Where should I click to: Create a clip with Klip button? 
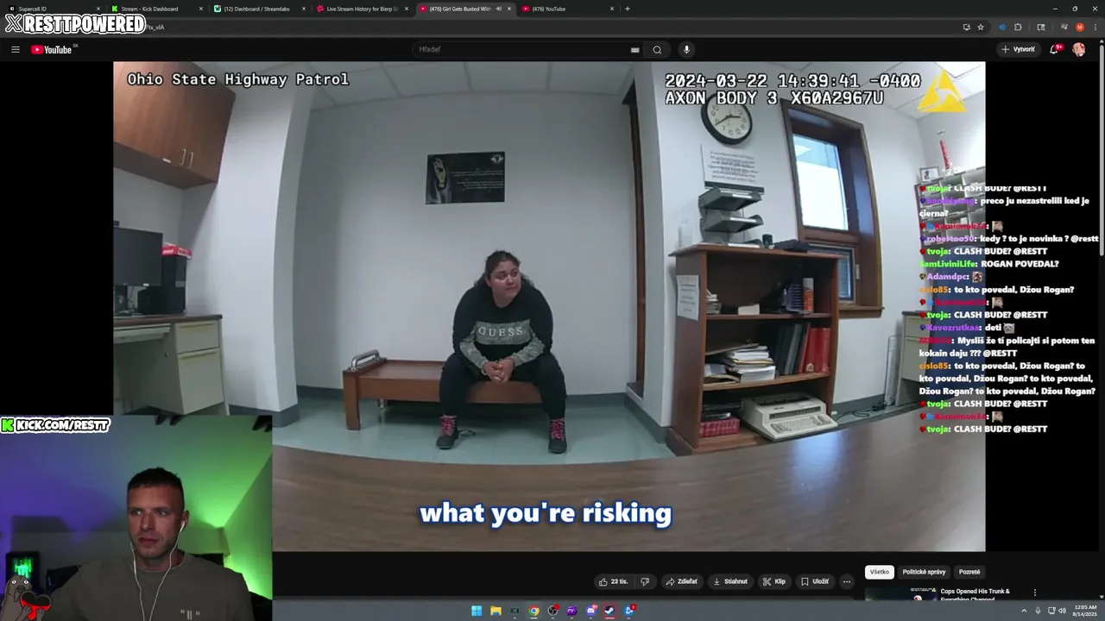773,581
